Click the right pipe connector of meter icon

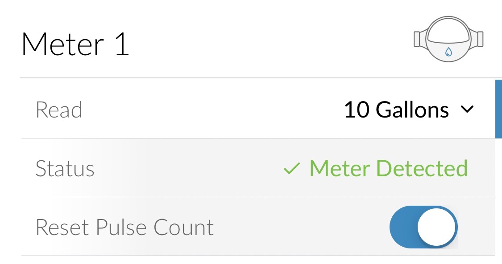click(x=477, y=39)
